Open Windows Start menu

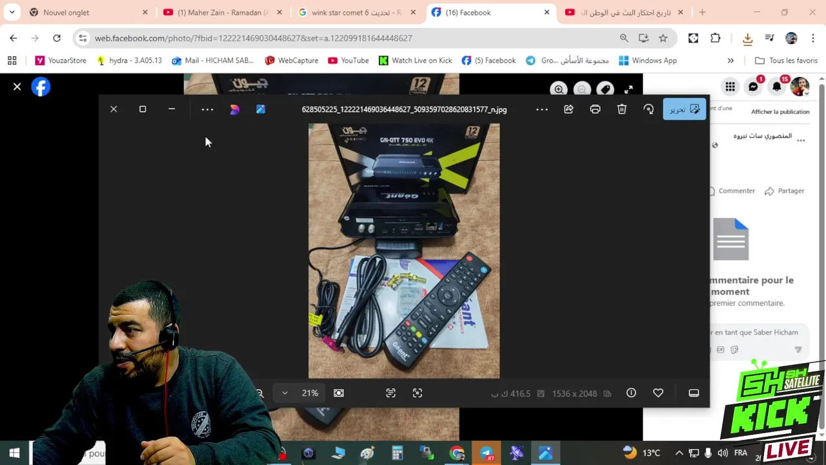14,453
